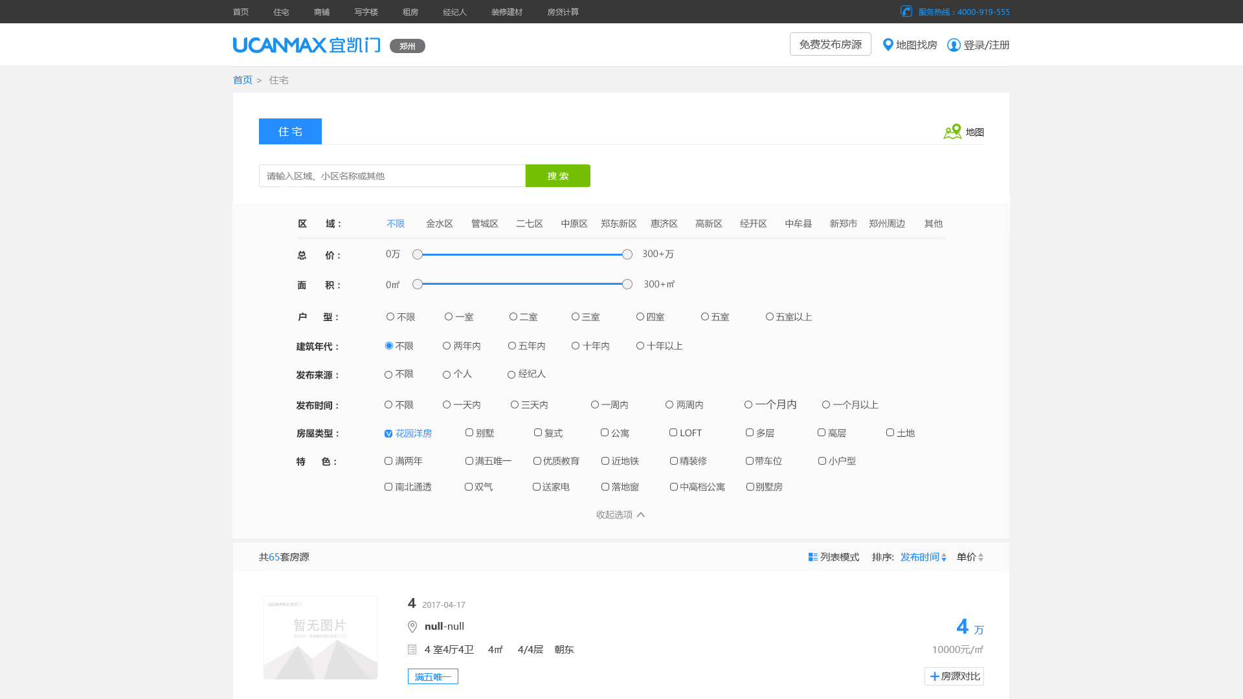Select the 住宅 tab

point(290,131)
